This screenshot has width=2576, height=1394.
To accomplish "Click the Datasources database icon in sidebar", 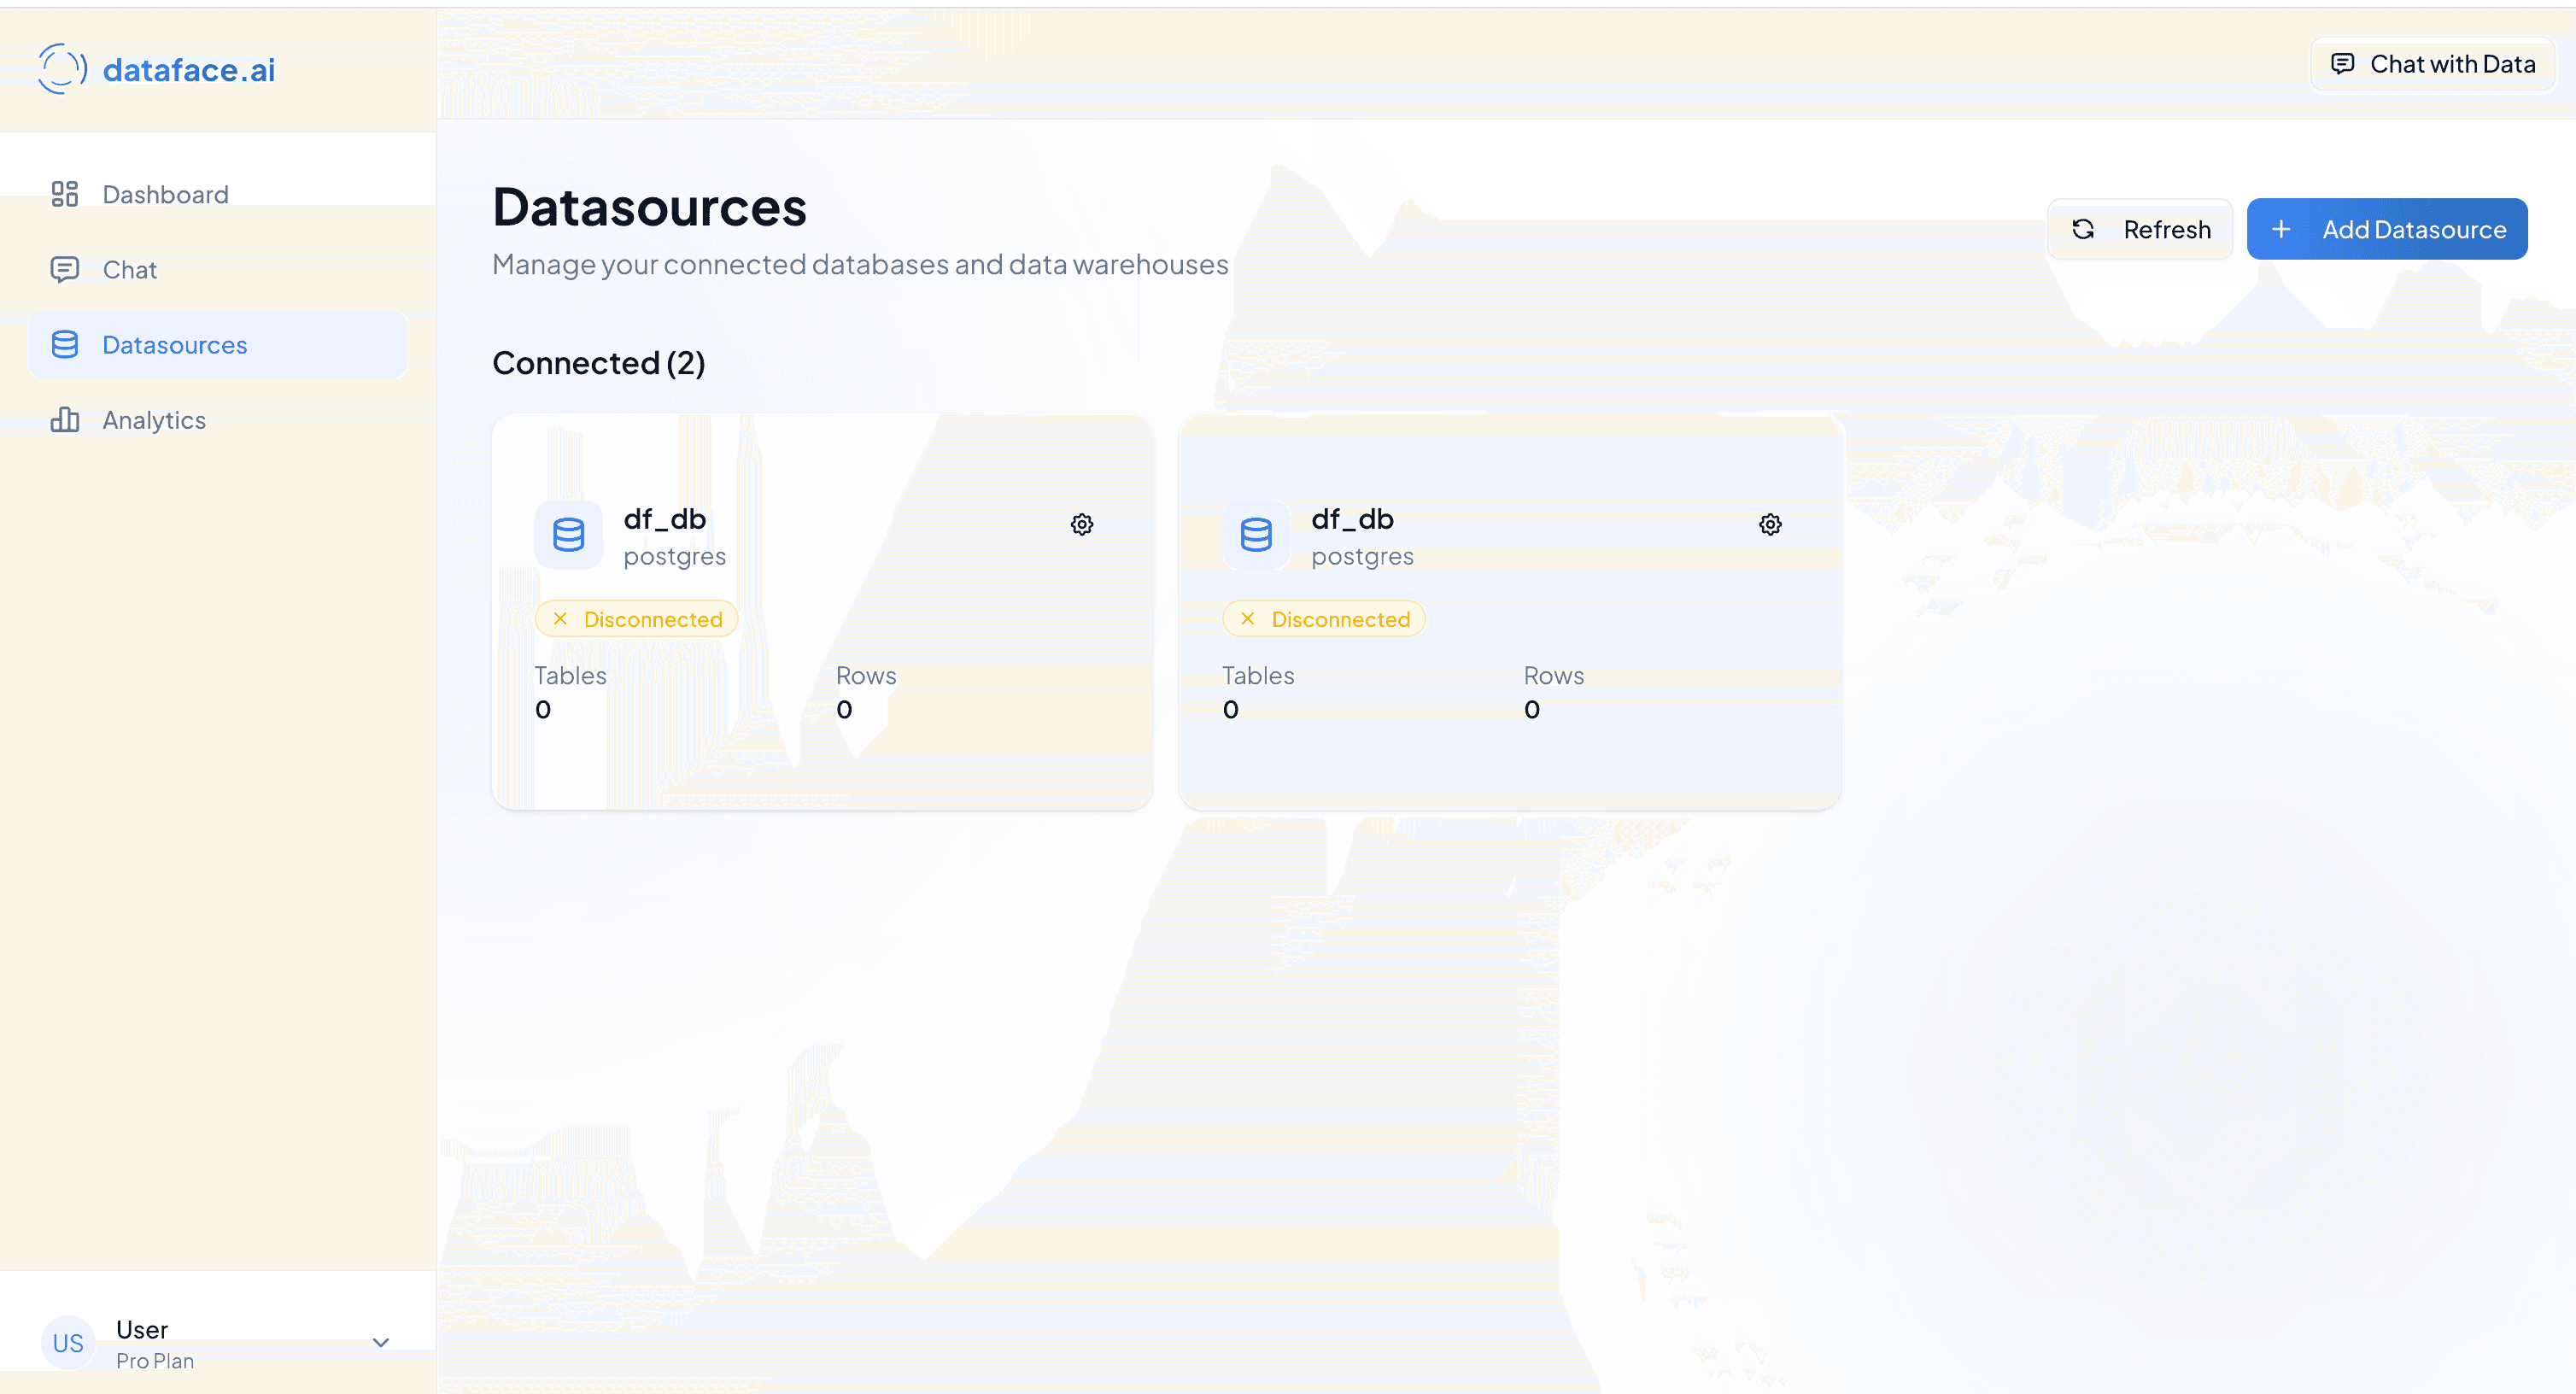I will (65, 344).
